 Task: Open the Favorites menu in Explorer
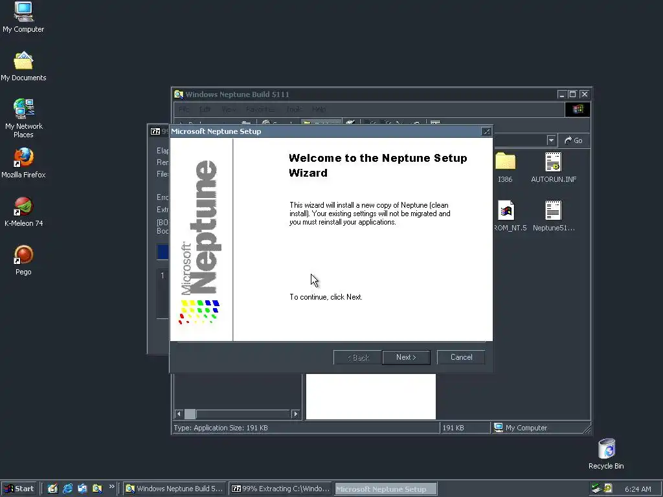coord(260,109)
